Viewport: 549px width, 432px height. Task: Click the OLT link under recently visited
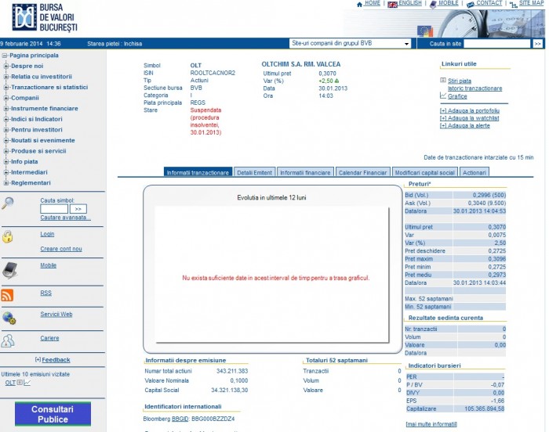point(10,383)
